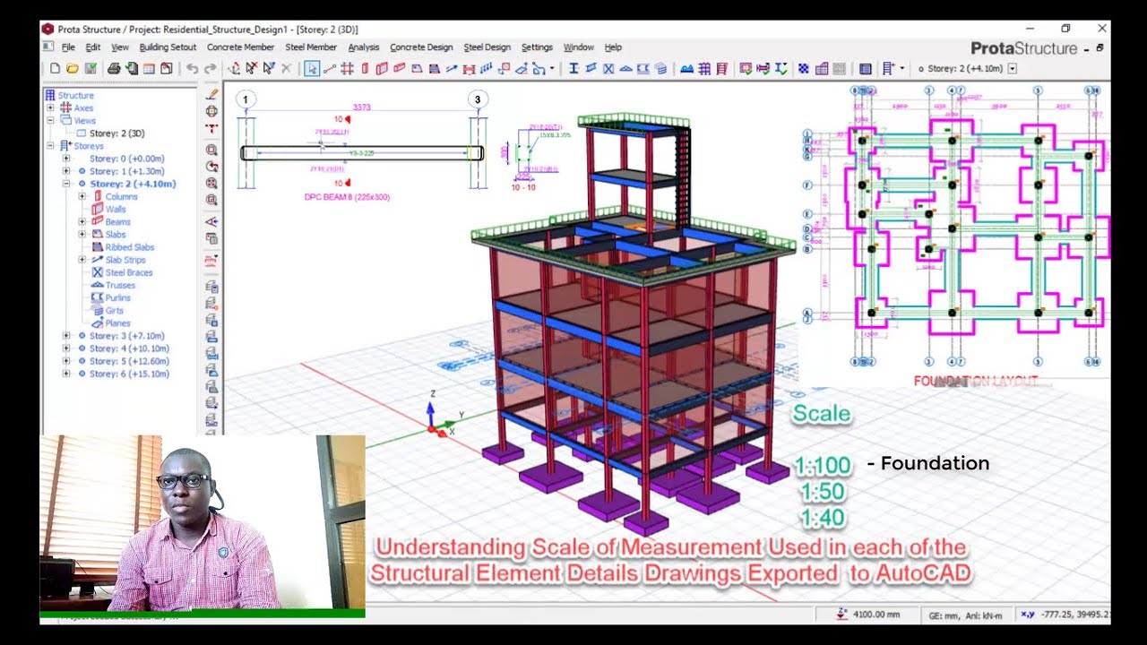Collapse the Views tree node

pos(51,120)
